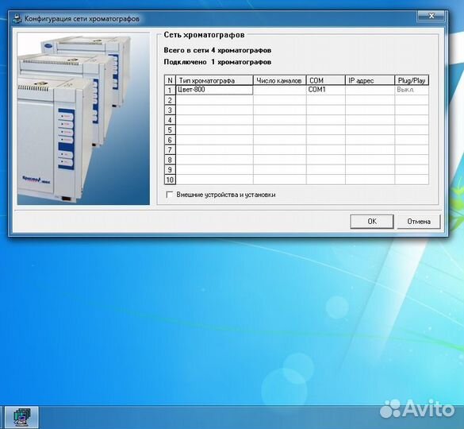This screenshot has width=464, height=429.
Task: Open the taskbar chromatograph network app icon
Action: coord(22,417)
